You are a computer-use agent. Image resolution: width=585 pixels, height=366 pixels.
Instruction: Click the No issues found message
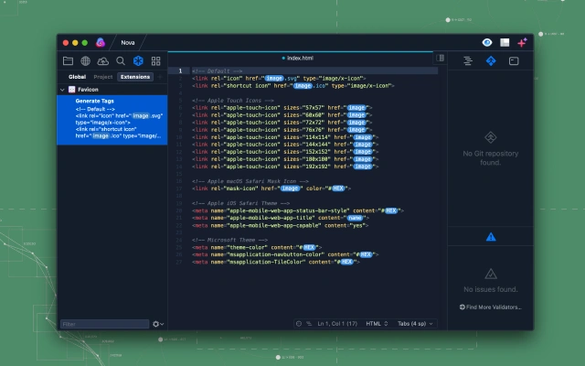[x=491, y=289]
